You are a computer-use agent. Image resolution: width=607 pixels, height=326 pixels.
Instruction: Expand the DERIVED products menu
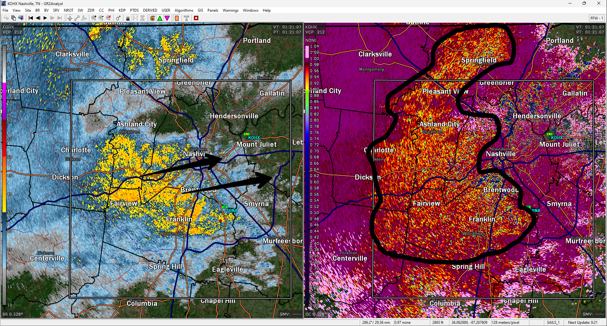150,10
